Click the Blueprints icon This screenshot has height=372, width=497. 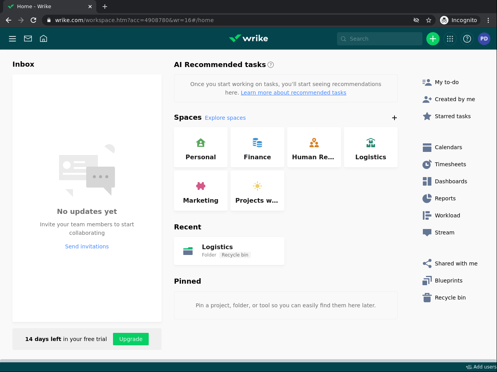click(x=427, y=281)
